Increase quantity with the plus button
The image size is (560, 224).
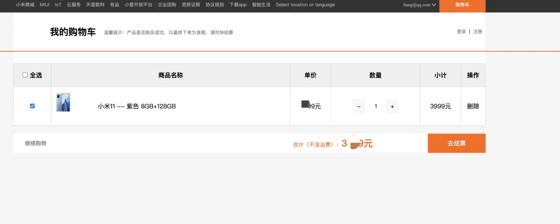pos(392,107)
